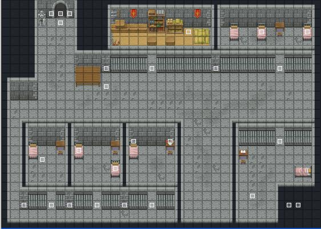Click the yellow hay bales
321x229 pixels.
click(x=202, y=36)
